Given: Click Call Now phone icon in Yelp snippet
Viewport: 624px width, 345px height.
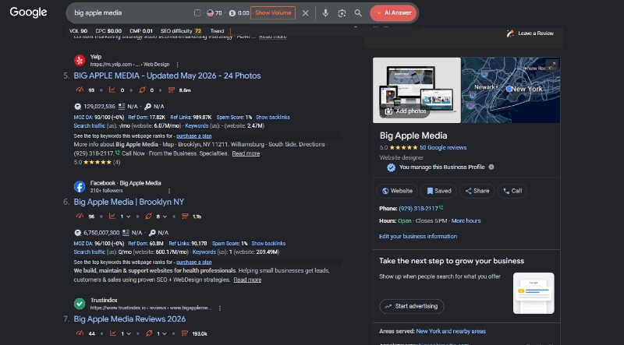Looking at the screenshot, I should [x=118, y=153].
